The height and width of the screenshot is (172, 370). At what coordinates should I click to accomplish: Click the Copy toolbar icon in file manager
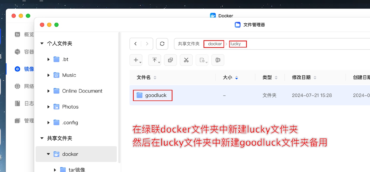(x=170, y=60)
